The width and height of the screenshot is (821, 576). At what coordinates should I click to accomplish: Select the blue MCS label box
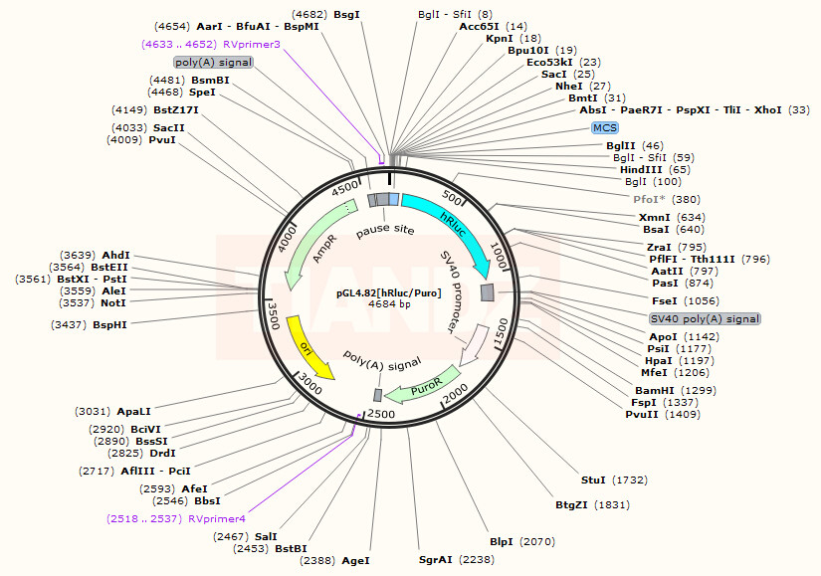coord(604,128)
